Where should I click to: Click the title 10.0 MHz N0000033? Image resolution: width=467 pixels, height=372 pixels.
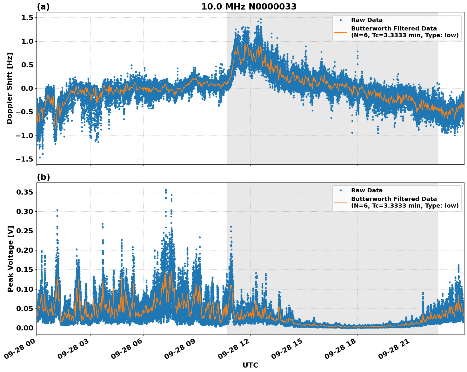(x=249, y=6)
